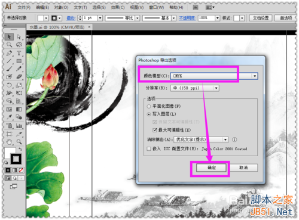
Task: Select the Paintbrush tool
Action: pos(9,69)
